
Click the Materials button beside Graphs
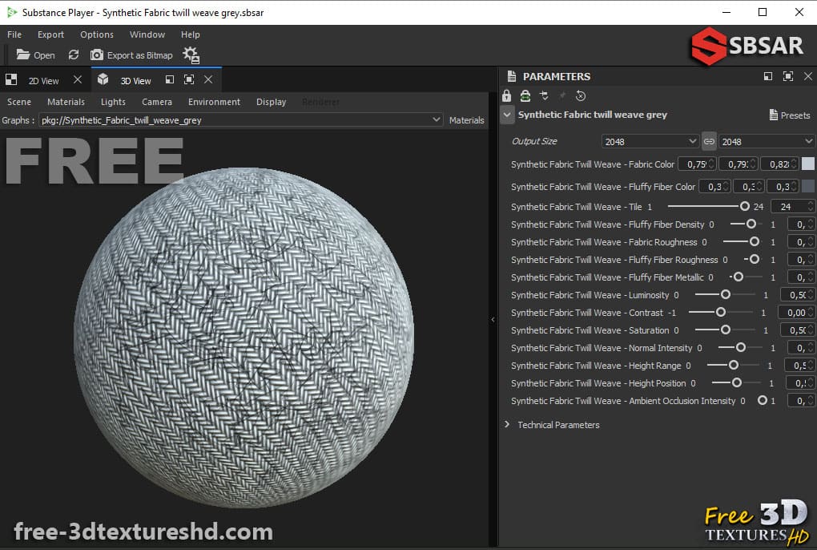(x=466, y=120)
